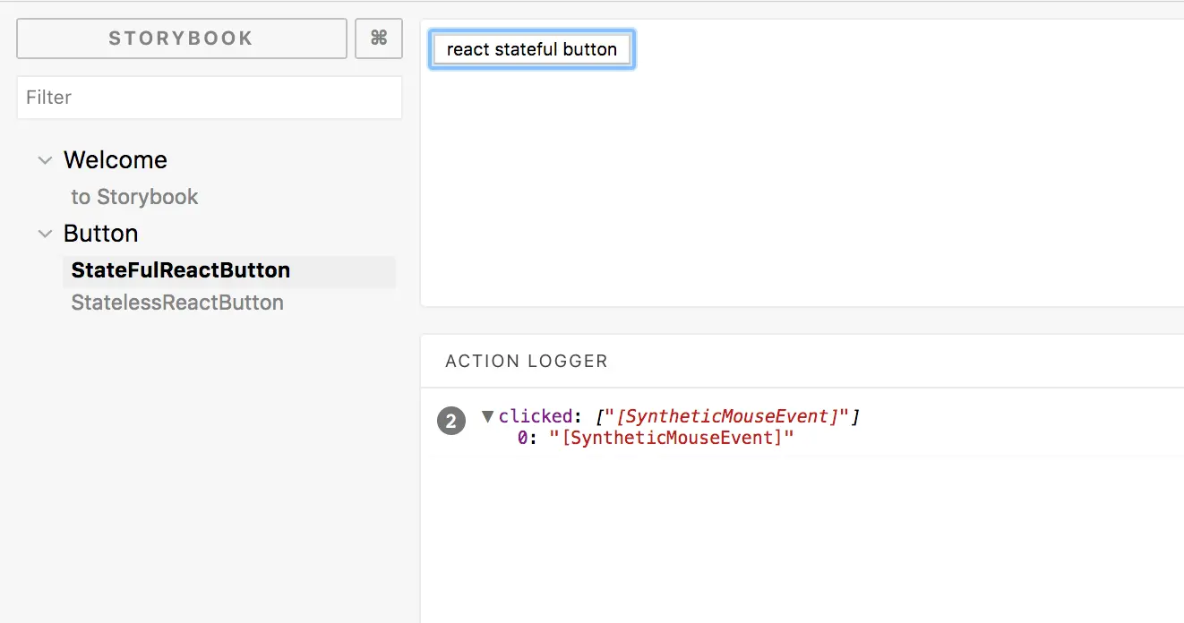Click the 'react stateful button' button

(532, 49)
